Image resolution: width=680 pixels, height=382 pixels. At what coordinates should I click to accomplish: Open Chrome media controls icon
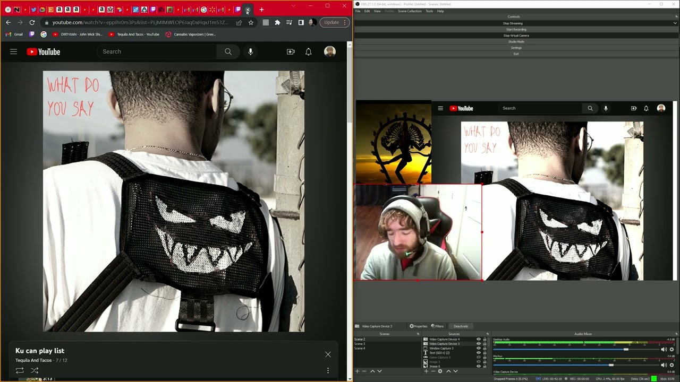(x=289, y=22)
